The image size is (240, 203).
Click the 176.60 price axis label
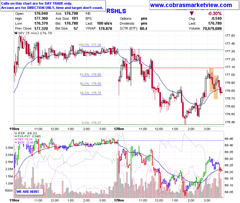click(230, 106)
